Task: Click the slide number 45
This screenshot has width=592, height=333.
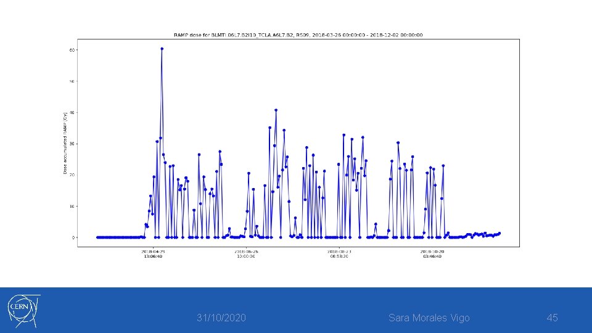Action: coord(552,318)
